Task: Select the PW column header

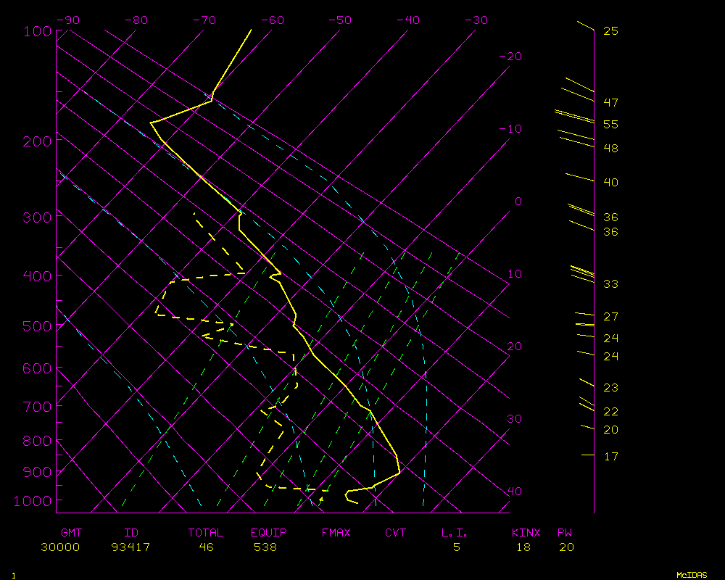Action: (565, 533)
